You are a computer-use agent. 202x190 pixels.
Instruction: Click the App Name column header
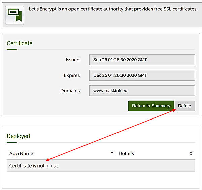point(21,154)
